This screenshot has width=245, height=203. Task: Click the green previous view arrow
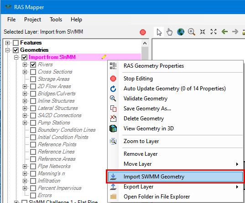[x=224, y=32]
